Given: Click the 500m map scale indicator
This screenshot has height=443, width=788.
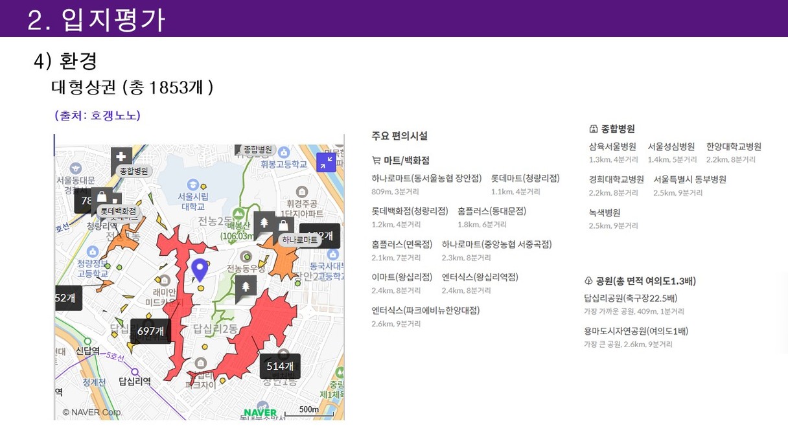Looking at the screenshot, I should (x=309, y=411).
